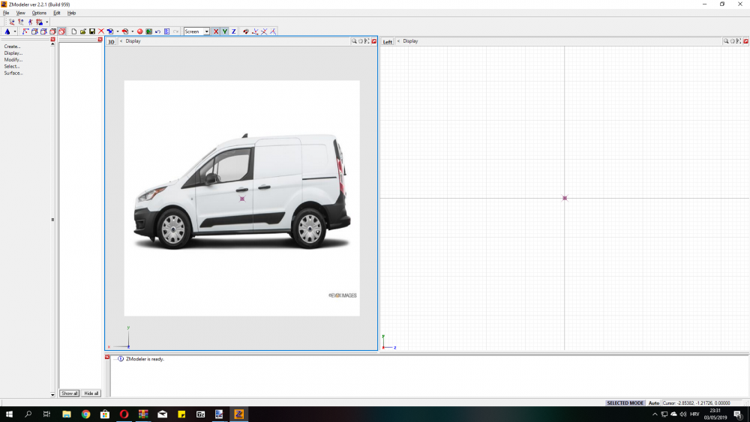Click the Hide all button

click(91, 394)
